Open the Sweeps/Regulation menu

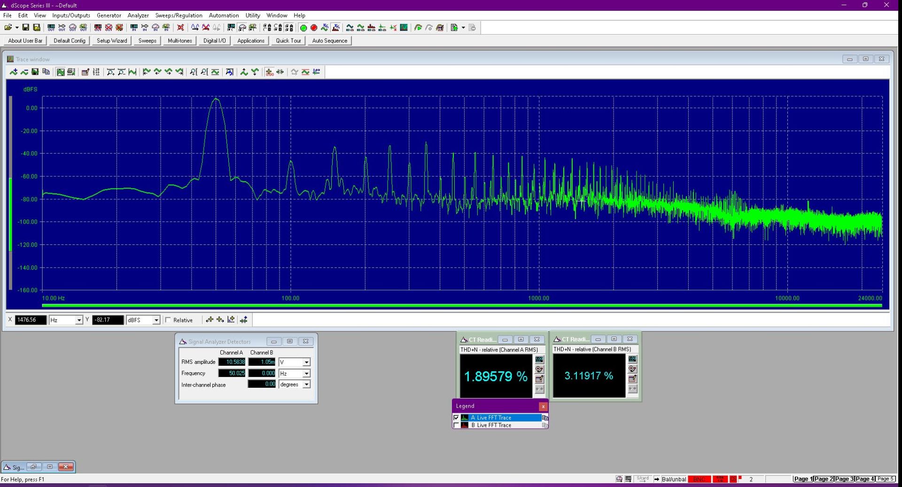179,16
